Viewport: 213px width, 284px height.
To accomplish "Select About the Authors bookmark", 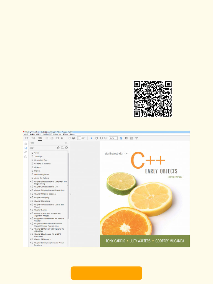I will coord(42,178).
